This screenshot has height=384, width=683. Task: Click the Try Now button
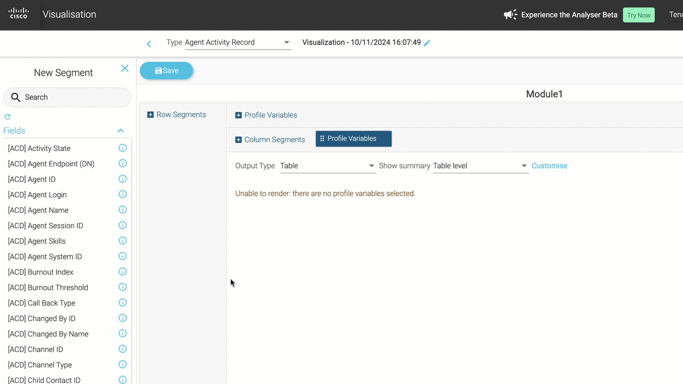coord(638,15)
